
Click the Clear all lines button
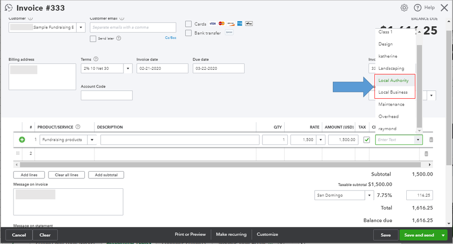coord(66,175)
